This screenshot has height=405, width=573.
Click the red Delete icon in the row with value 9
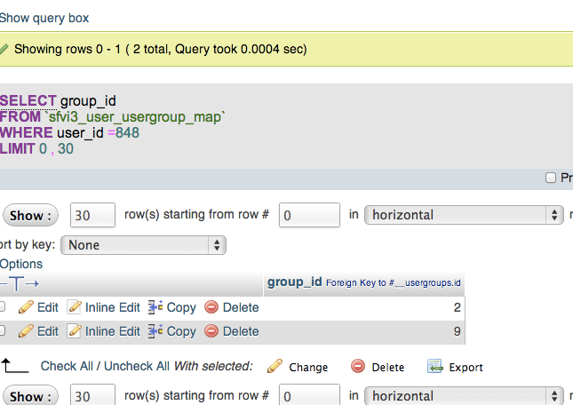211,331
